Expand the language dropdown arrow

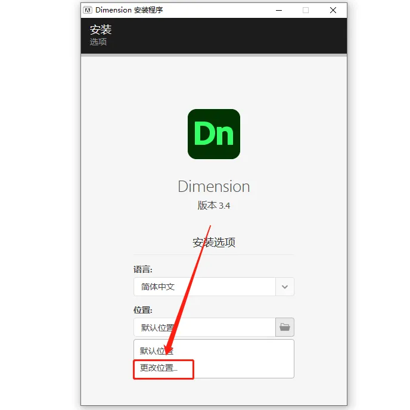click(285, 287)
